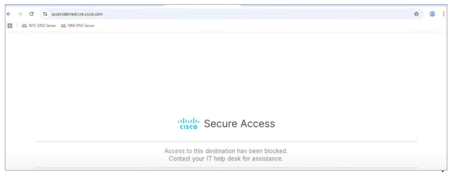
Task: Open the NNJ DNS Server bookmark label
Action: [81, 26]
